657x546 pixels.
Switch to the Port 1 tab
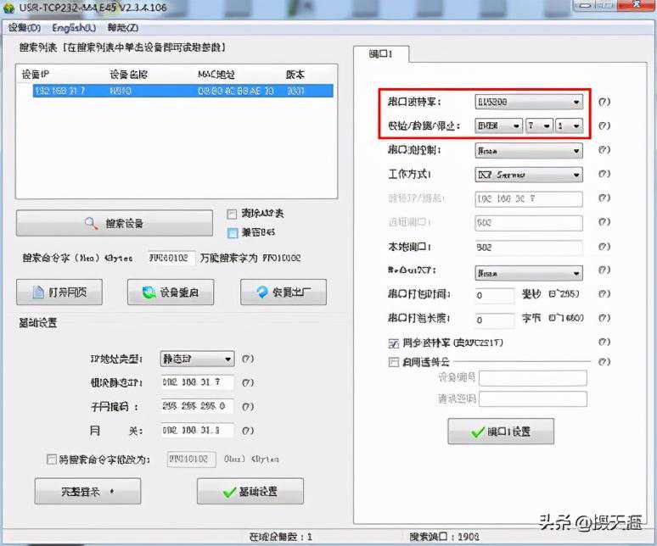[x=380, y=54]
